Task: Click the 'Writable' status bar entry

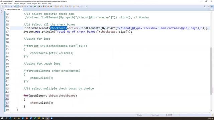Action: point(139,115)
